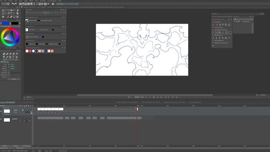Choose the crop/transform tool in the main panel
The height and width of the screenshot is (152, 270).
[x=3, y=17]
